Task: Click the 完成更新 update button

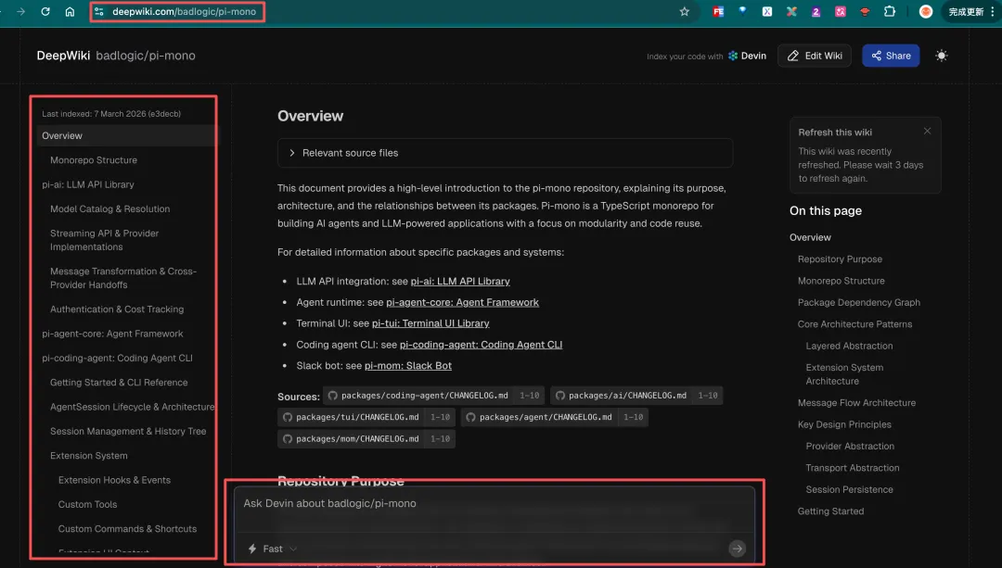Action: (966, 11)
